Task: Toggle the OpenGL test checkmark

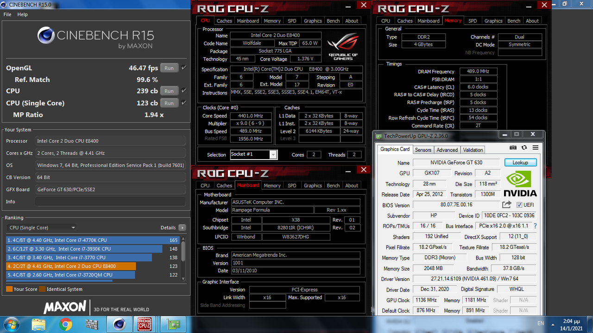Action: click(x=184, y=68)
